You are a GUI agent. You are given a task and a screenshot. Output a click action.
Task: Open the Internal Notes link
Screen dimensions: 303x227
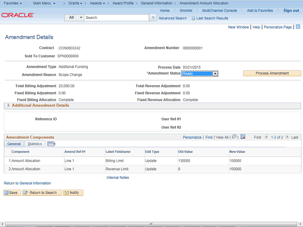coord(117,177)
